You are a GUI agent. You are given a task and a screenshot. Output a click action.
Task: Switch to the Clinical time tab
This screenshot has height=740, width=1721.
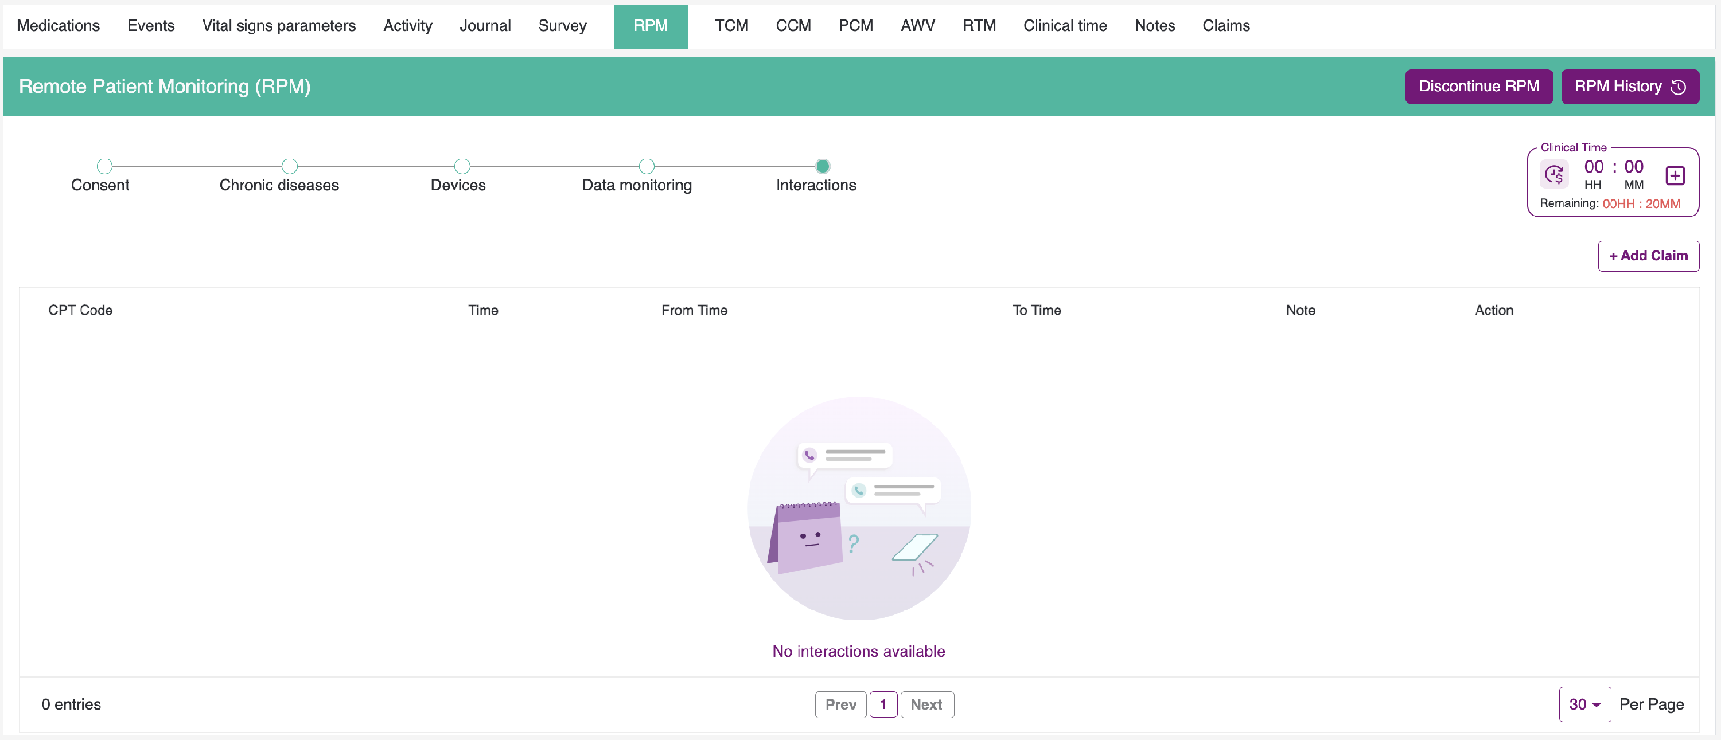[1064, 25]
